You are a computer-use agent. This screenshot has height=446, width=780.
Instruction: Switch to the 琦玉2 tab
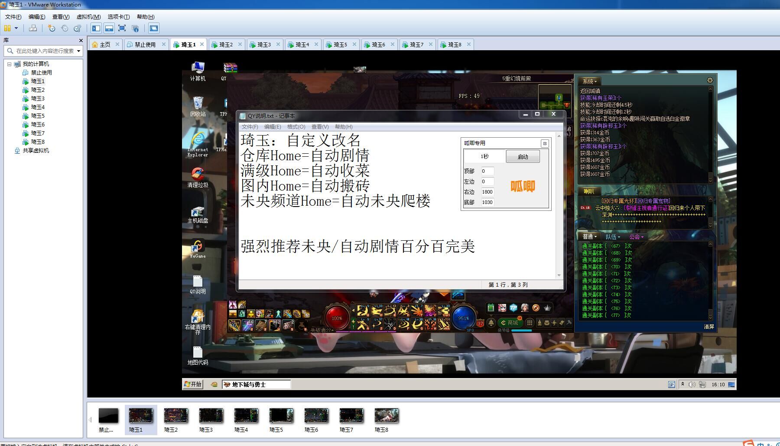tap(226, 44)
